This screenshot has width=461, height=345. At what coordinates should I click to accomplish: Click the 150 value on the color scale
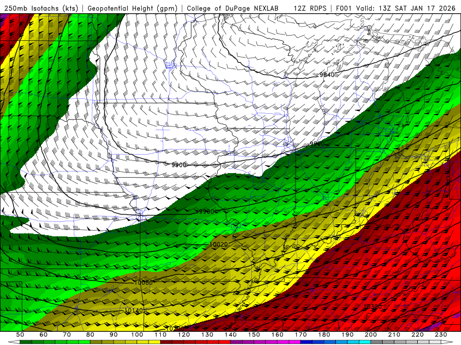pyautogui.click(x=254, y=335)
